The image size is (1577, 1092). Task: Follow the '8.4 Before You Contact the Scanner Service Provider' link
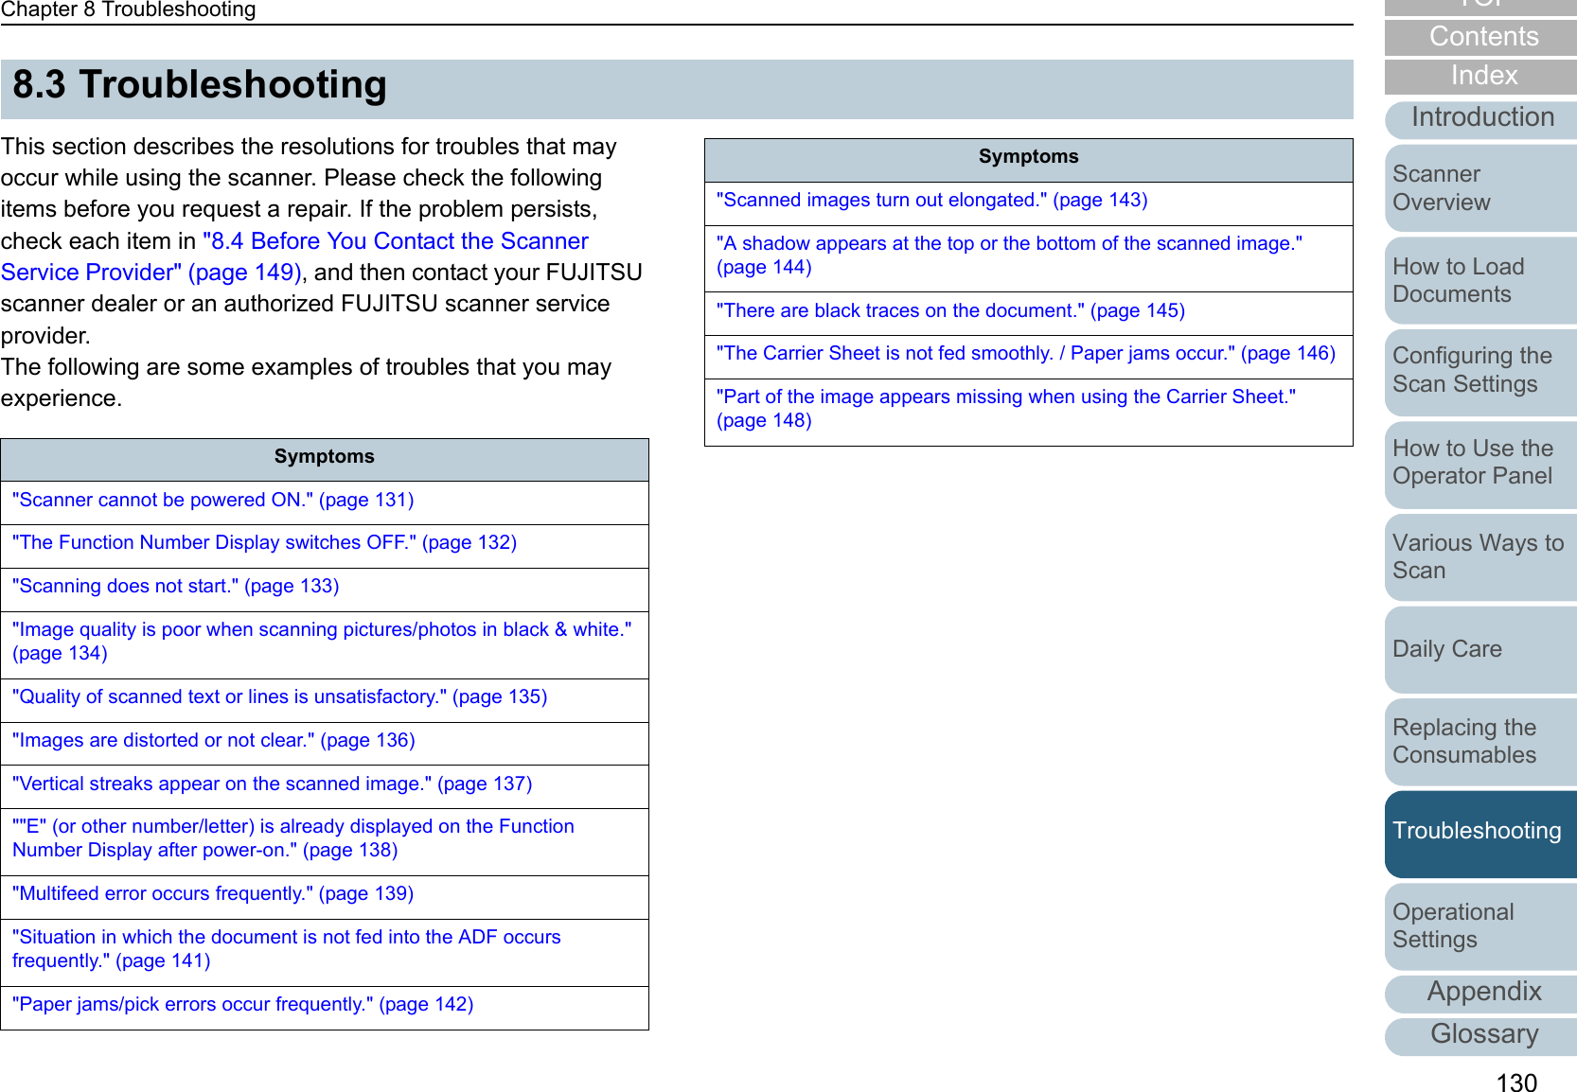[293, 256]
